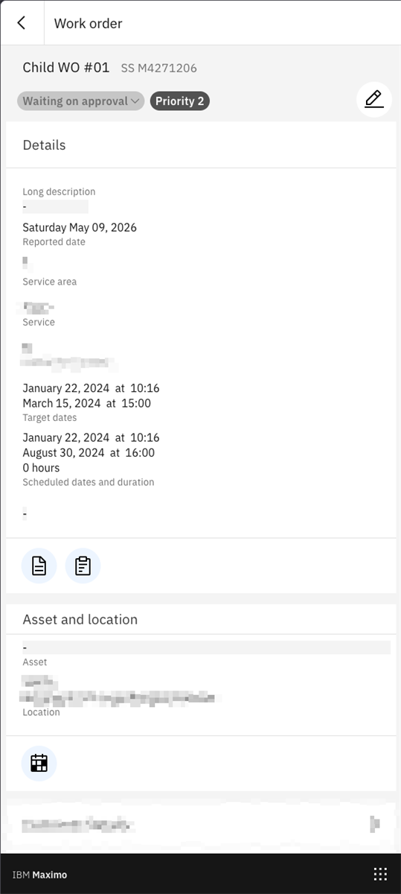Open the app switcher grid icon

coord(380,874)
